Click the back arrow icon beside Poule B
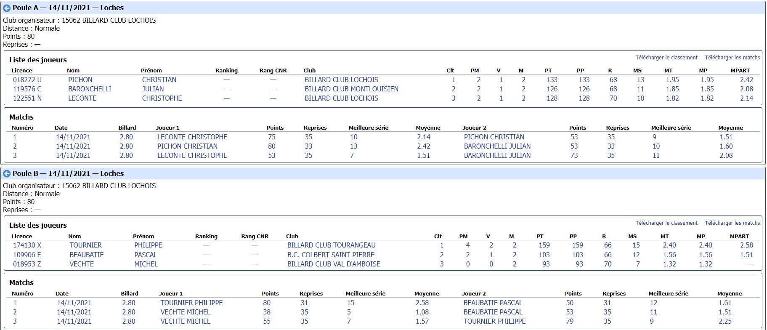 pos(7,174)
